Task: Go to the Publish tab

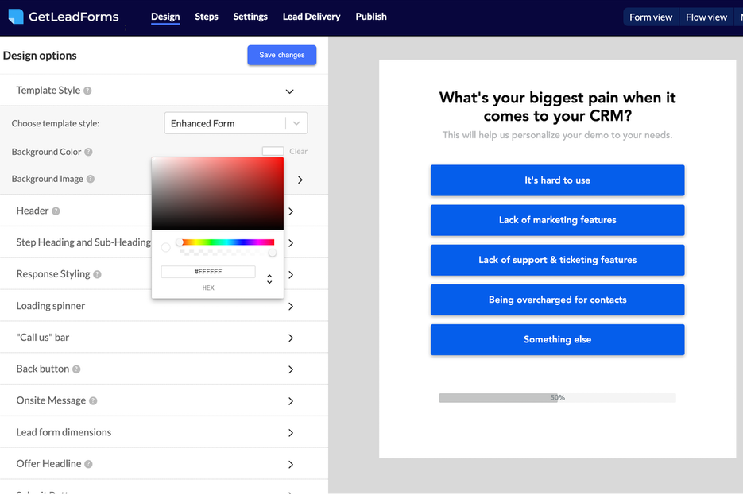Action: click(x=371, y=17)
